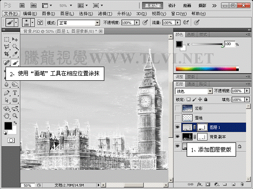The width and height of the screenshot is (253, 189).
Task: Select the Dodge tool
Action: pos(15,84)
